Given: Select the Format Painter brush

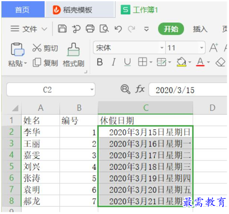Looking at the screenshot, I should click(x=73, y=49).
